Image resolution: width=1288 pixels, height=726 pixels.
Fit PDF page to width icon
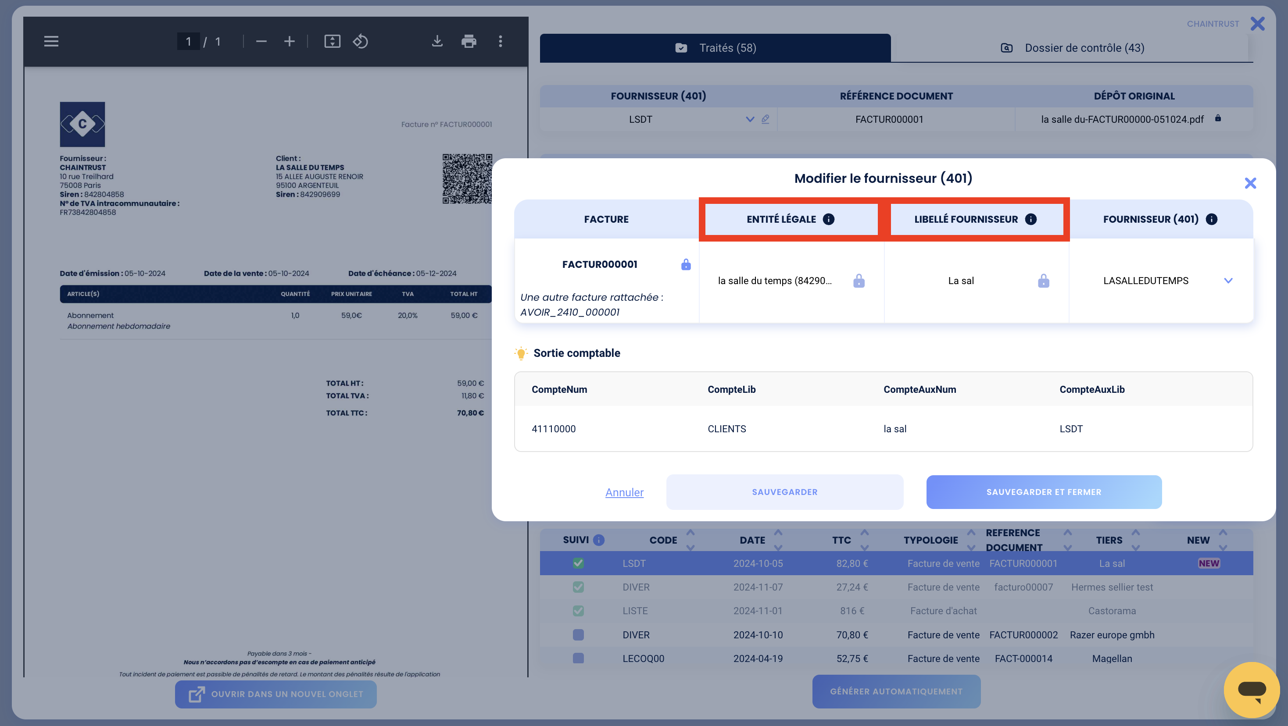pyautogui.click(x=332, y=42)
